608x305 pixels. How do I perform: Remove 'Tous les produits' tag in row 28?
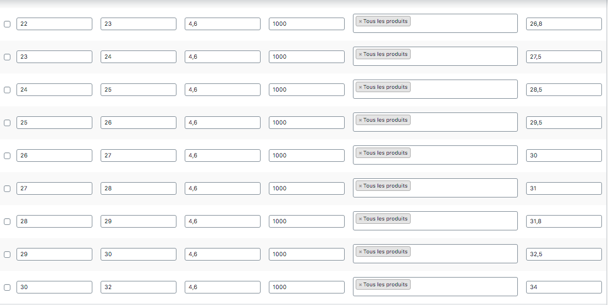pyautogui.click(x=360, y=219)
